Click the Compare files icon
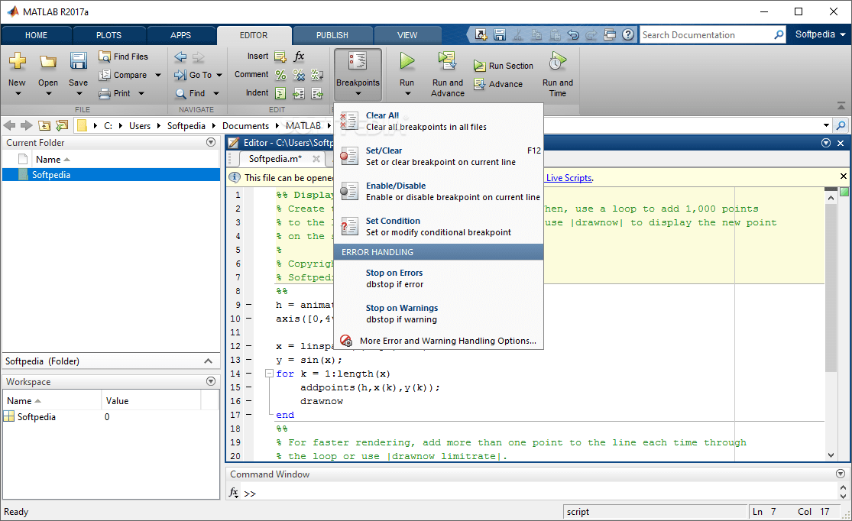Image resolution: width=852 pixels, height=521 pixels. click(105, 75)
